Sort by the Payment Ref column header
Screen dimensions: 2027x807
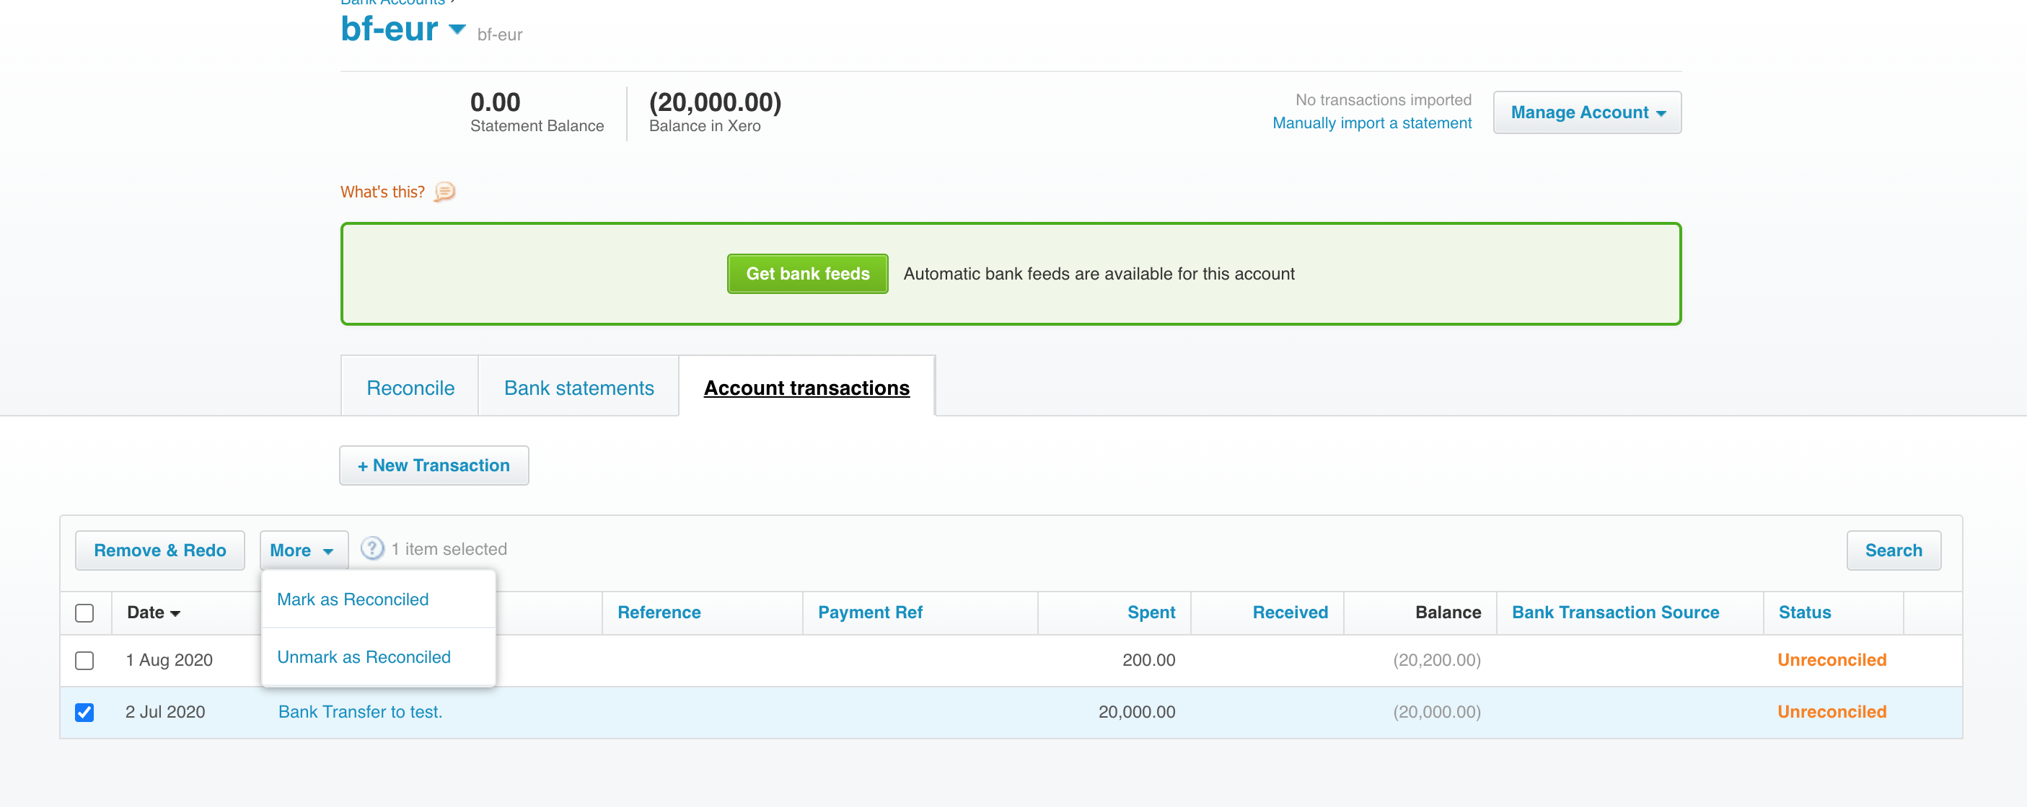point(869,612)
